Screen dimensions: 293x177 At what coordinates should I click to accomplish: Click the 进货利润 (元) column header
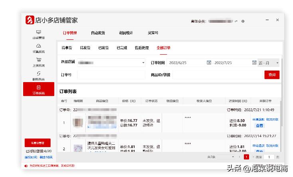[238, 101]
